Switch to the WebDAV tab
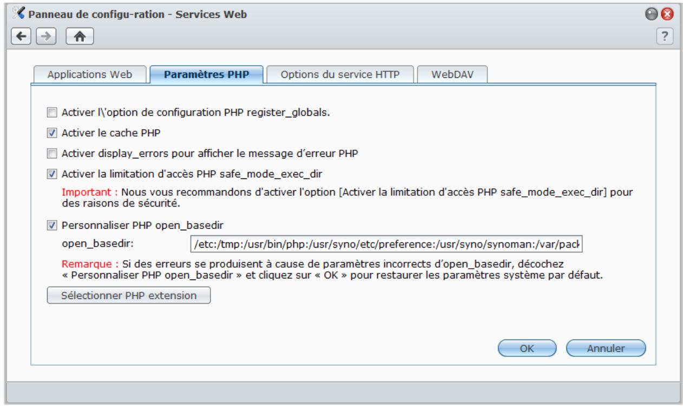 point(453,75)
